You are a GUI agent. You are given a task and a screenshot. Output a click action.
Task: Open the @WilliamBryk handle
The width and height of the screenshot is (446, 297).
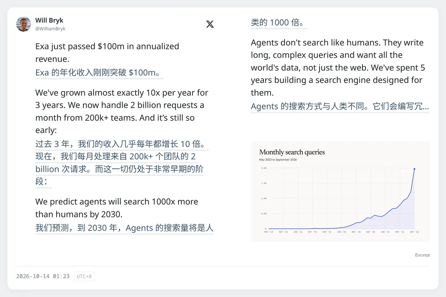coord(50,29)
